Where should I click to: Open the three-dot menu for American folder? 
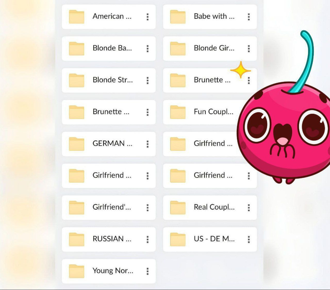click(147, 17)
